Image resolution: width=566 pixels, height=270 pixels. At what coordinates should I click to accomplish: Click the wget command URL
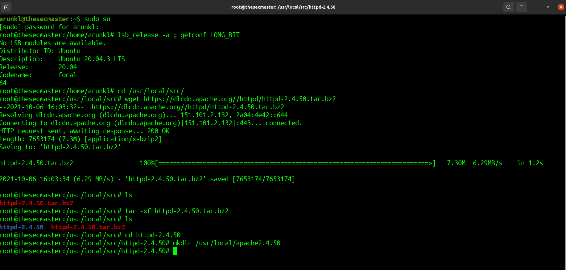pos(240,99)
